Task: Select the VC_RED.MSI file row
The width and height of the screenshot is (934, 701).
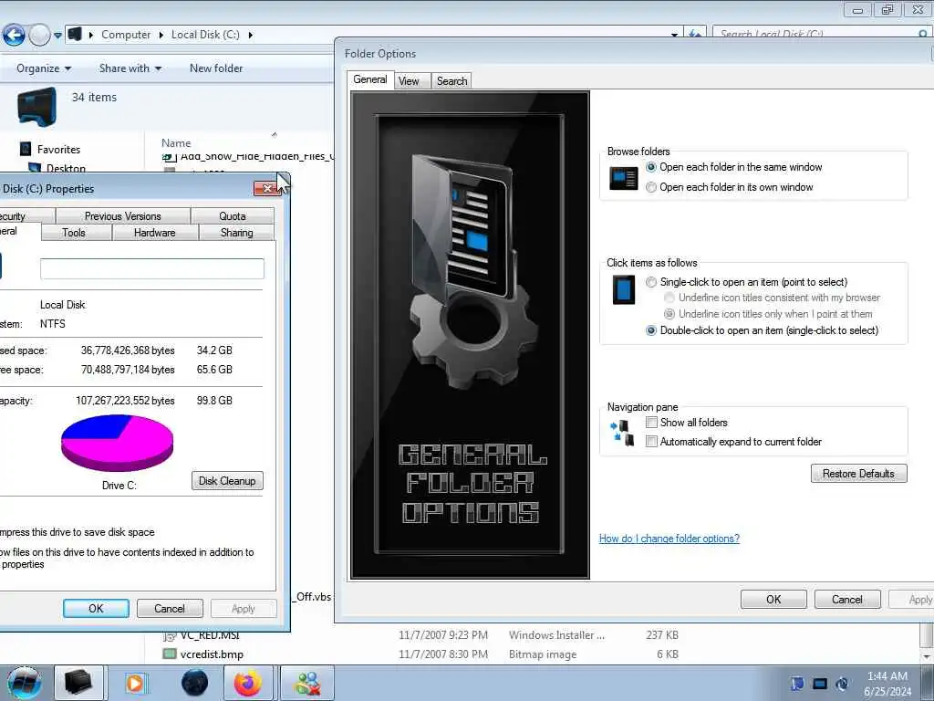Action: pos(420,635)
